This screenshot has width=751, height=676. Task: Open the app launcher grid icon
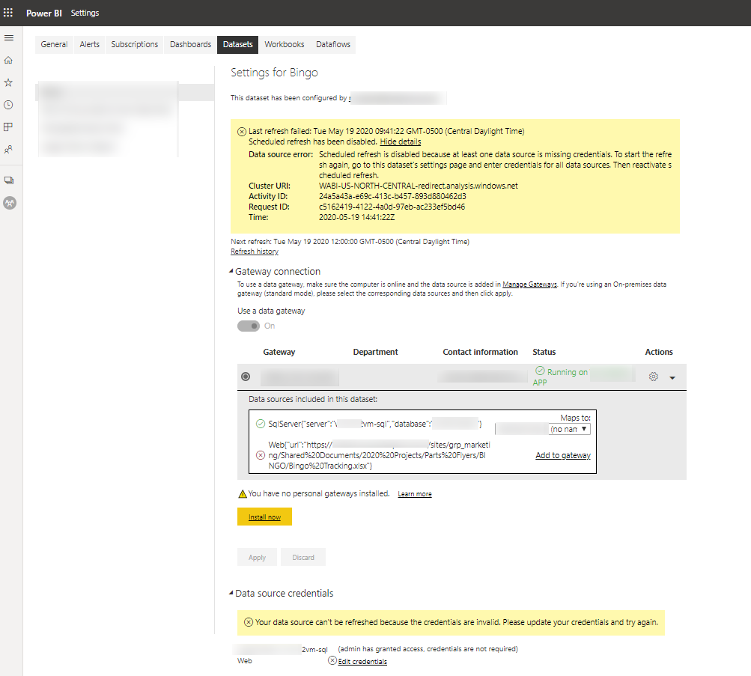point(8,13)
